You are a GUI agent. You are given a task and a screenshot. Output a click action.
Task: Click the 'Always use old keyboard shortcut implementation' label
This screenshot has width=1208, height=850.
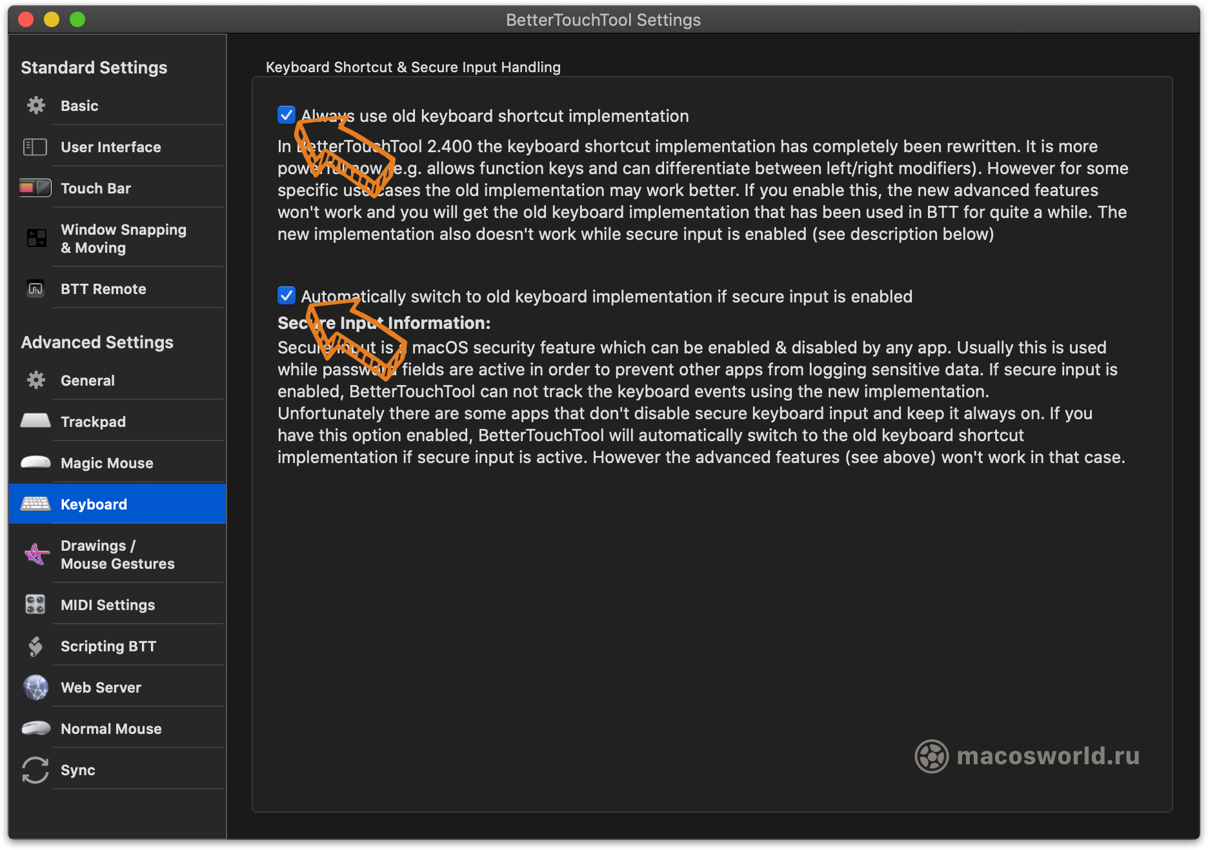tap(495, 116)
